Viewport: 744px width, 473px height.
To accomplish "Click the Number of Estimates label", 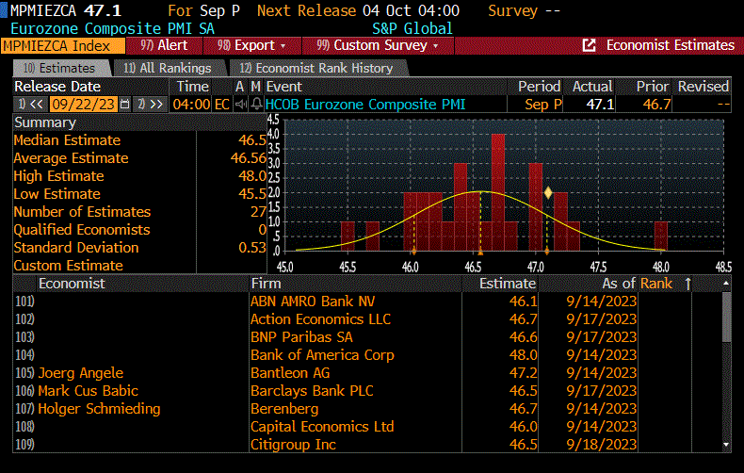I will pyautogui.click(x=82, y=212).
